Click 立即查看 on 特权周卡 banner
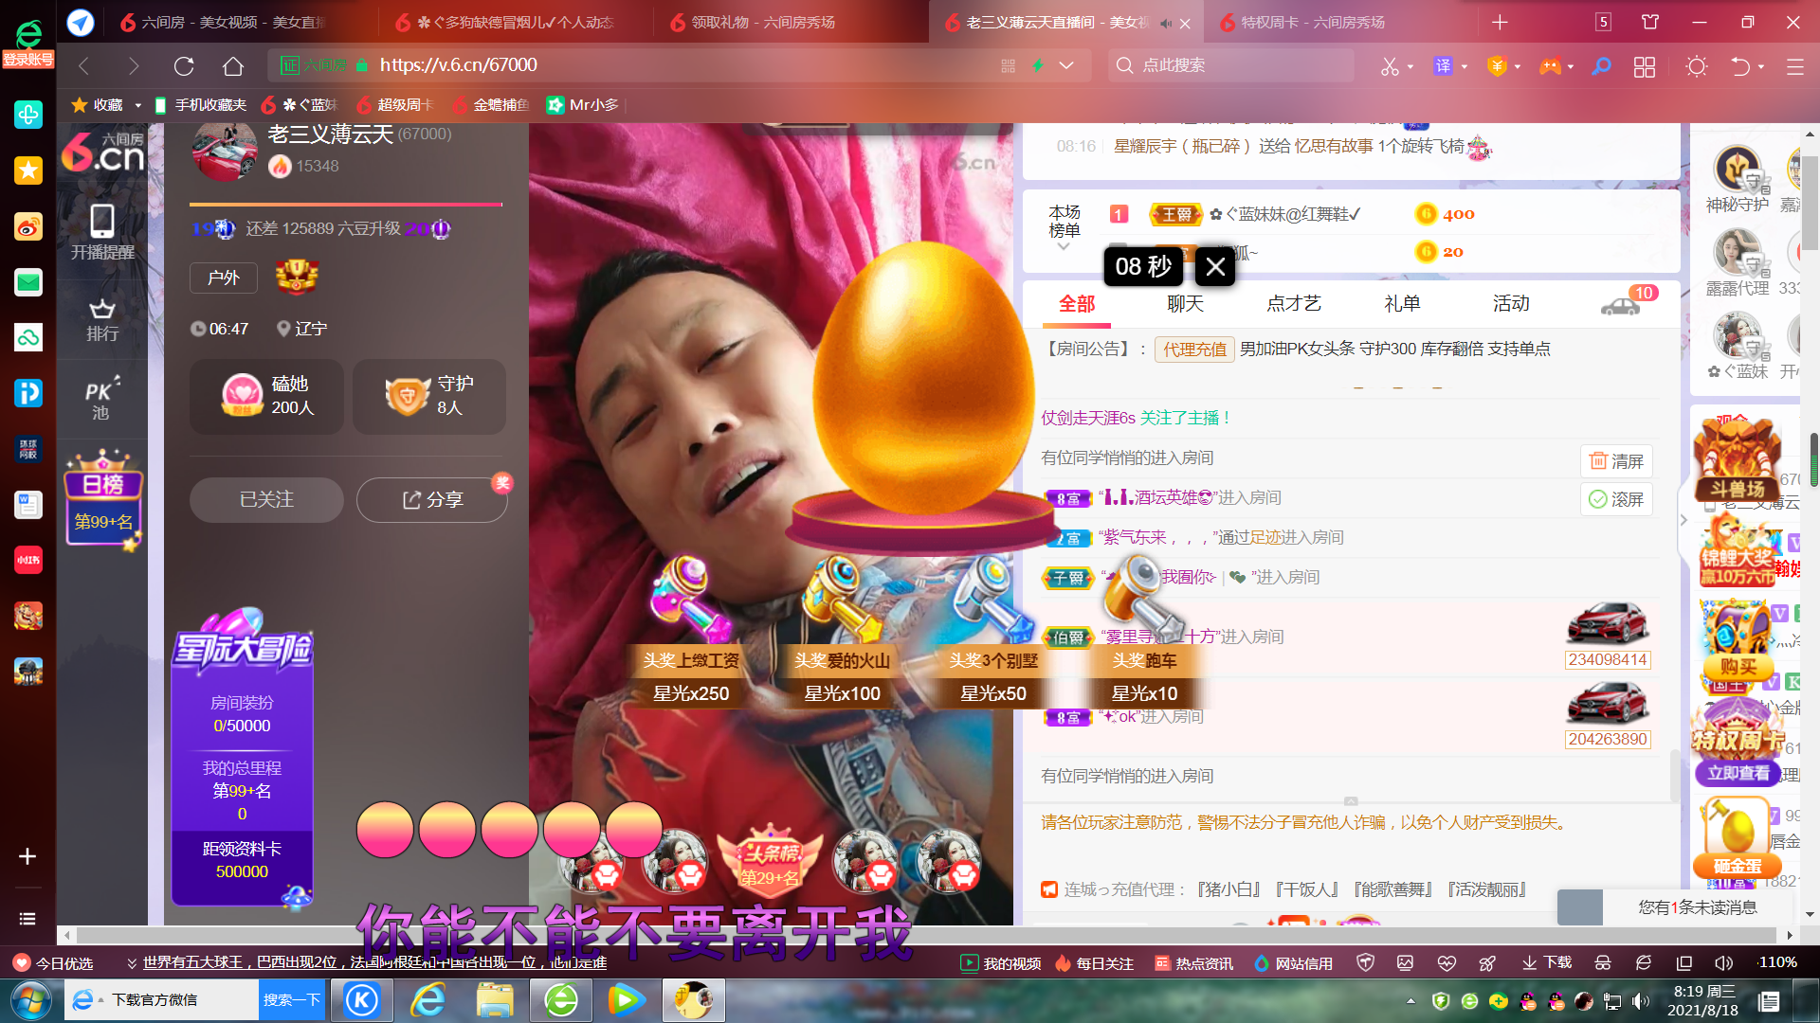The width and height of the screenshot is (1820, 1023). (1738, 773)
